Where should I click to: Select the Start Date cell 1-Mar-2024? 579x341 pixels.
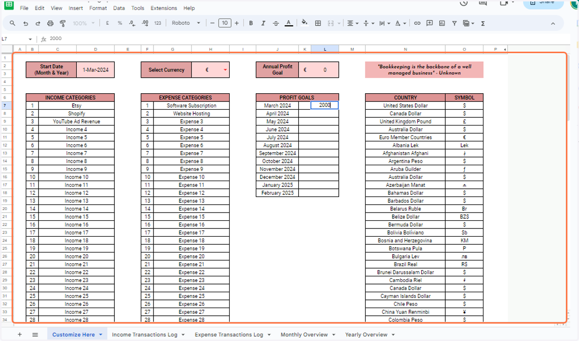[x=96, y=70]
